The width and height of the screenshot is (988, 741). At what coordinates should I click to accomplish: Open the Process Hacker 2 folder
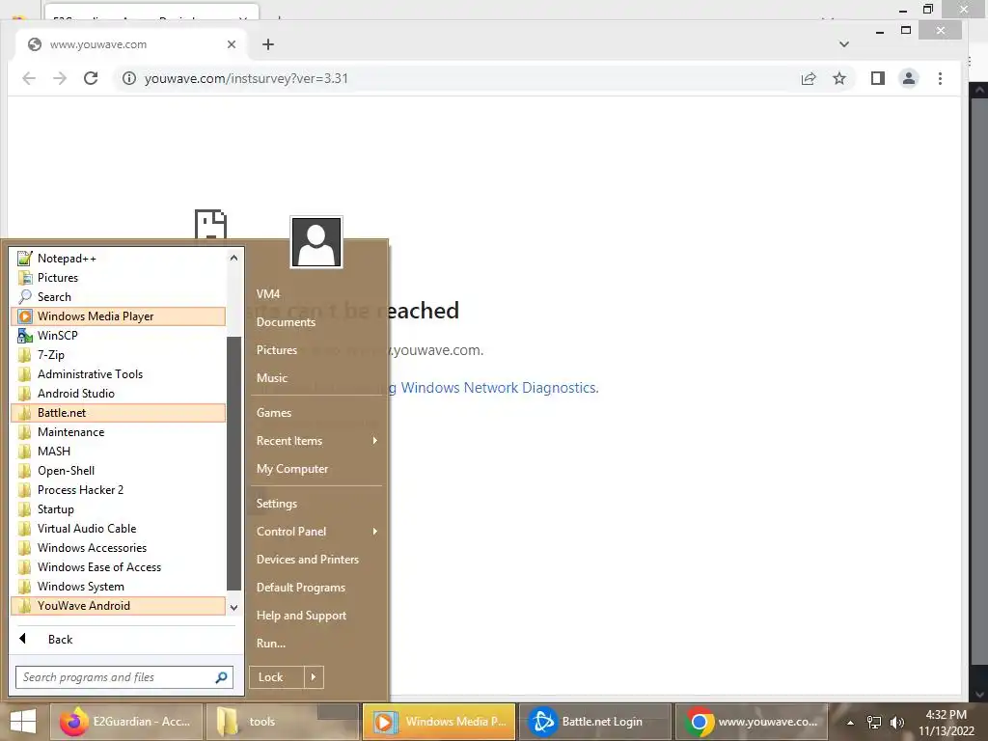pos(119,490)
